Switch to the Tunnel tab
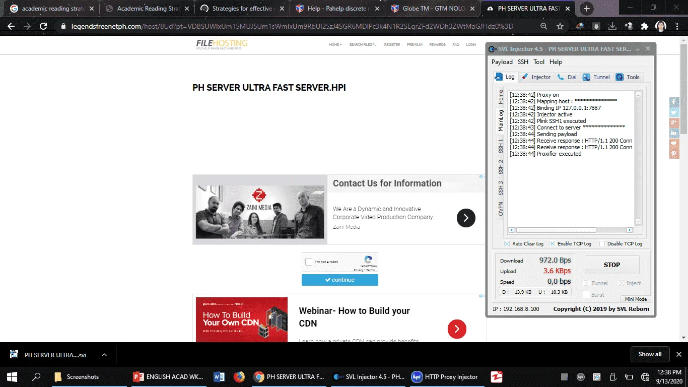 [x=596, y=77]
